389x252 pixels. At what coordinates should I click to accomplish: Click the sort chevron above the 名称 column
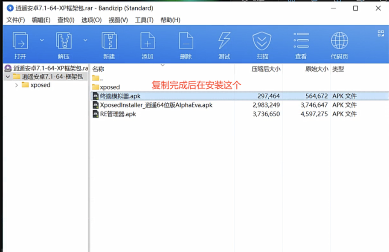click(163, 65)
